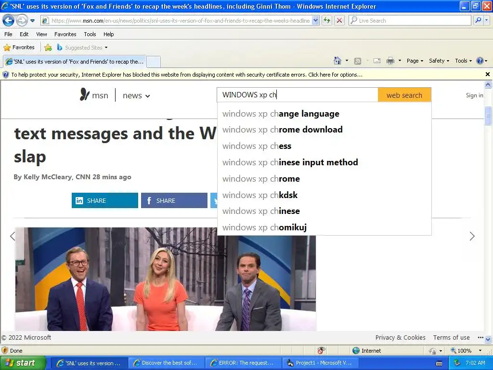Open the Edit menu
The height and width of the screenshot is (370, 493).
click(24, 34)
